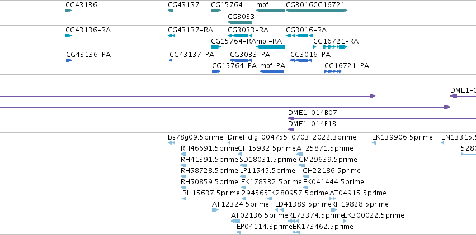Viewport: 476px width, 235px height.
Task: Select the CG43137-RA transcript label
Action: pyautogui.click(x=190, y=30)
